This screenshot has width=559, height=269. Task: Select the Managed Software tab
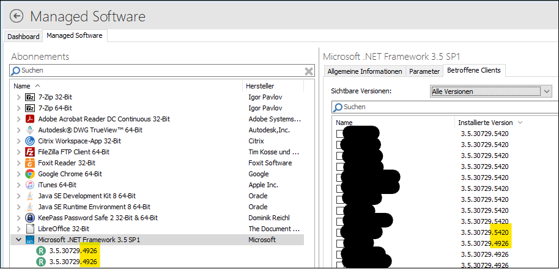click(75, 35)
